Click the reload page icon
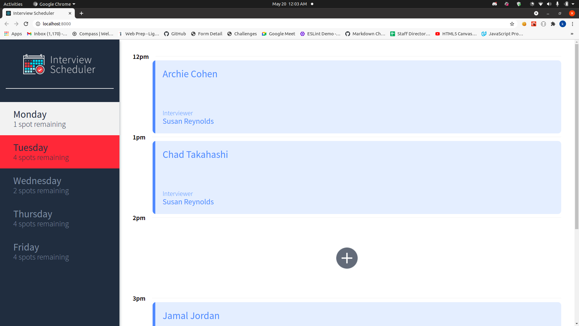The height and width of the screenshot is (326, 579). pyautogui.click(x=26, y=24)
